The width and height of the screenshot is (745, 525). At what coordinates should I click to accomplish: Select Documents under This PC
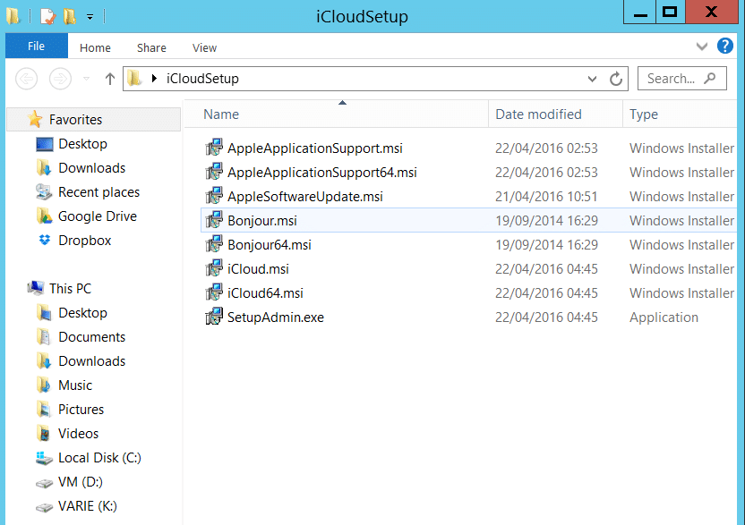[x=91, y=336]
